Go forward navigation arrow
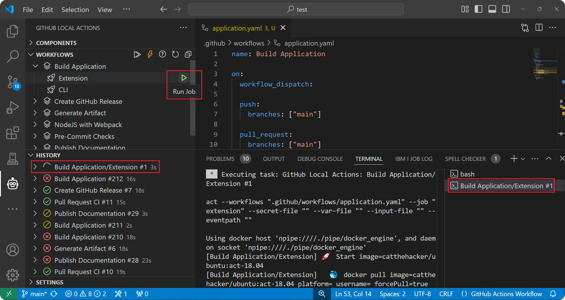The height and width of the screenshot is (300, 565). pyautogui.click(x=177, y=9)
